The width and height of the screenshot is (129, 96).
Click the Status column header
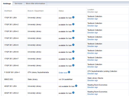click(61, 11)
